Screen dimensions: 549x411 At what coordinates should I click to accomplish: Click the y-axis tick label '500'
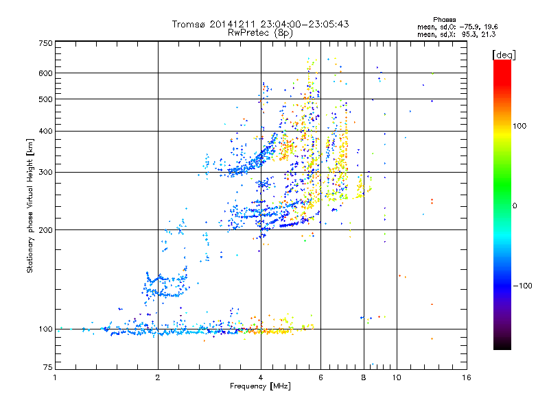pos(45,99)
